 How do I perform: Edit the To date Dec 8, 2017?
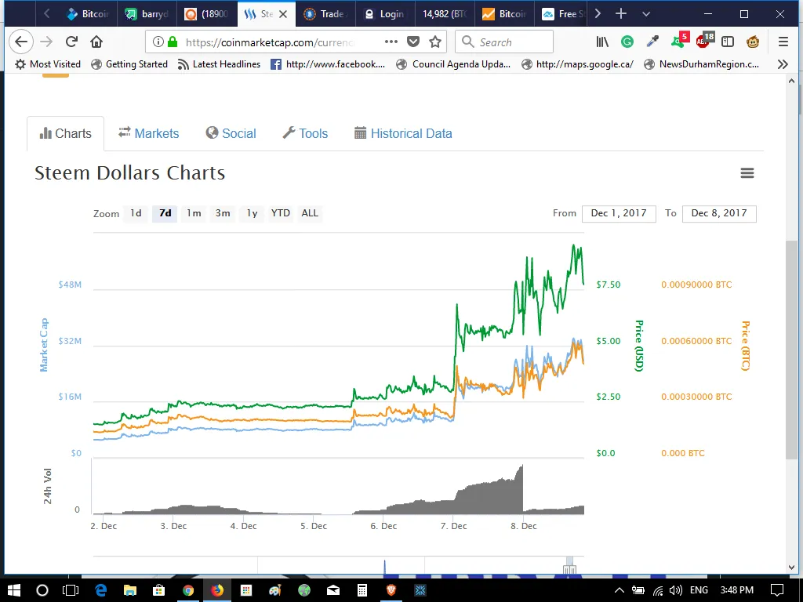click(719, 213)
